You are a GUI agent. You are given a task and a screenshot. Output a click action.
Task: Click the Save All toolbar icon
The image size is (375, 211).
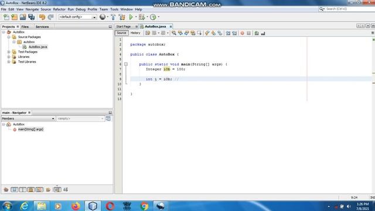coord(31,17)
